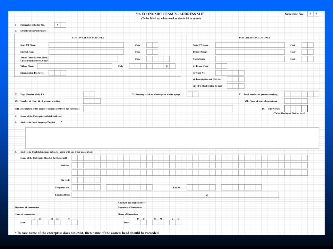333x249 pixels.
Task: Click the enumerator Date boxes
Action: tap(54, 222)
